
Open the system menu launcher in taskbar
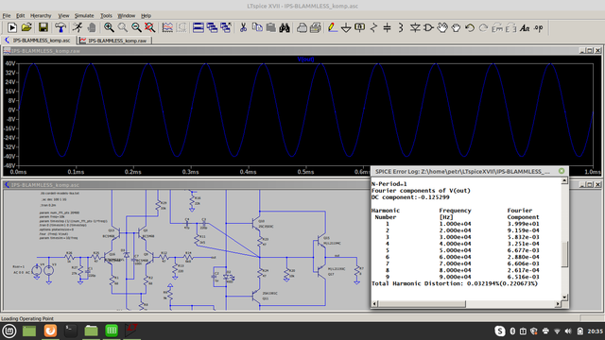[9, 331]
